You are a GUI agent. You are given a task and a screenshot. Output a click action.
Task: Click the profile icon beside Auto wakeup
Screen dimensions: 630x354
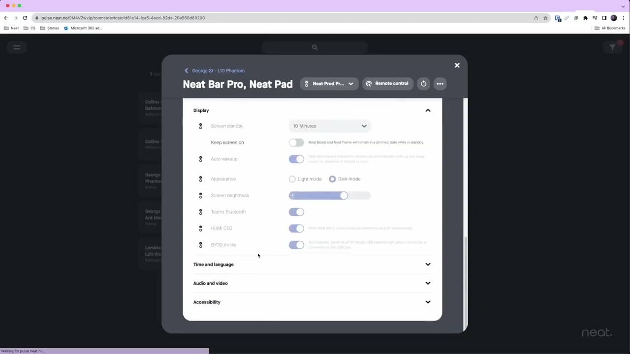[x=200, y=159]
